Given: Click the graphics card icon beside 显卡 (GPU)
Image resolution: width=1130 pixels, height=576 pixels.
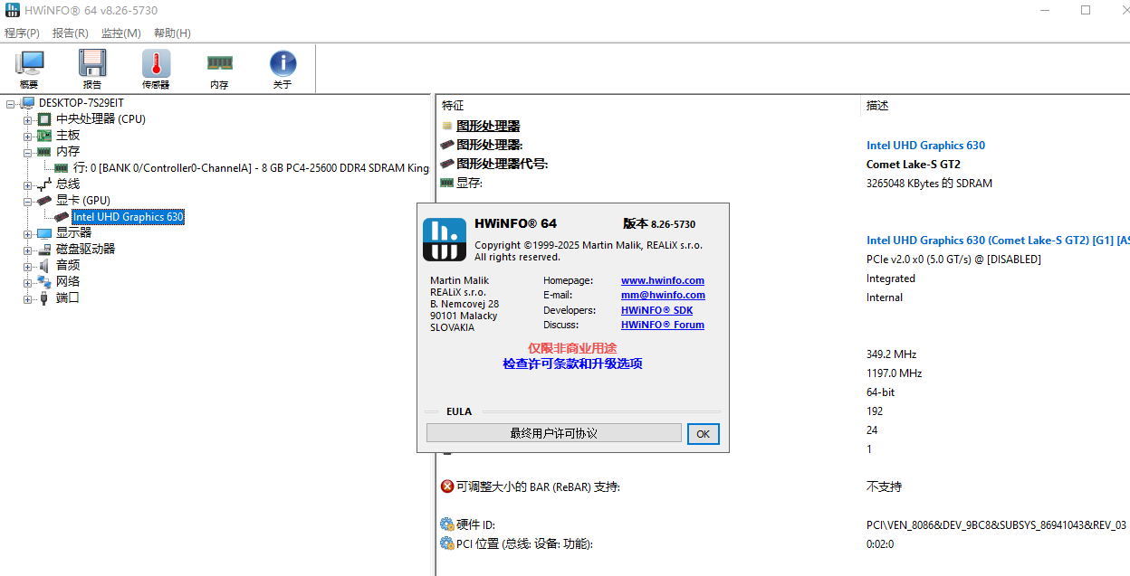Looking at the screenshot, I should (x=43, y=201).
